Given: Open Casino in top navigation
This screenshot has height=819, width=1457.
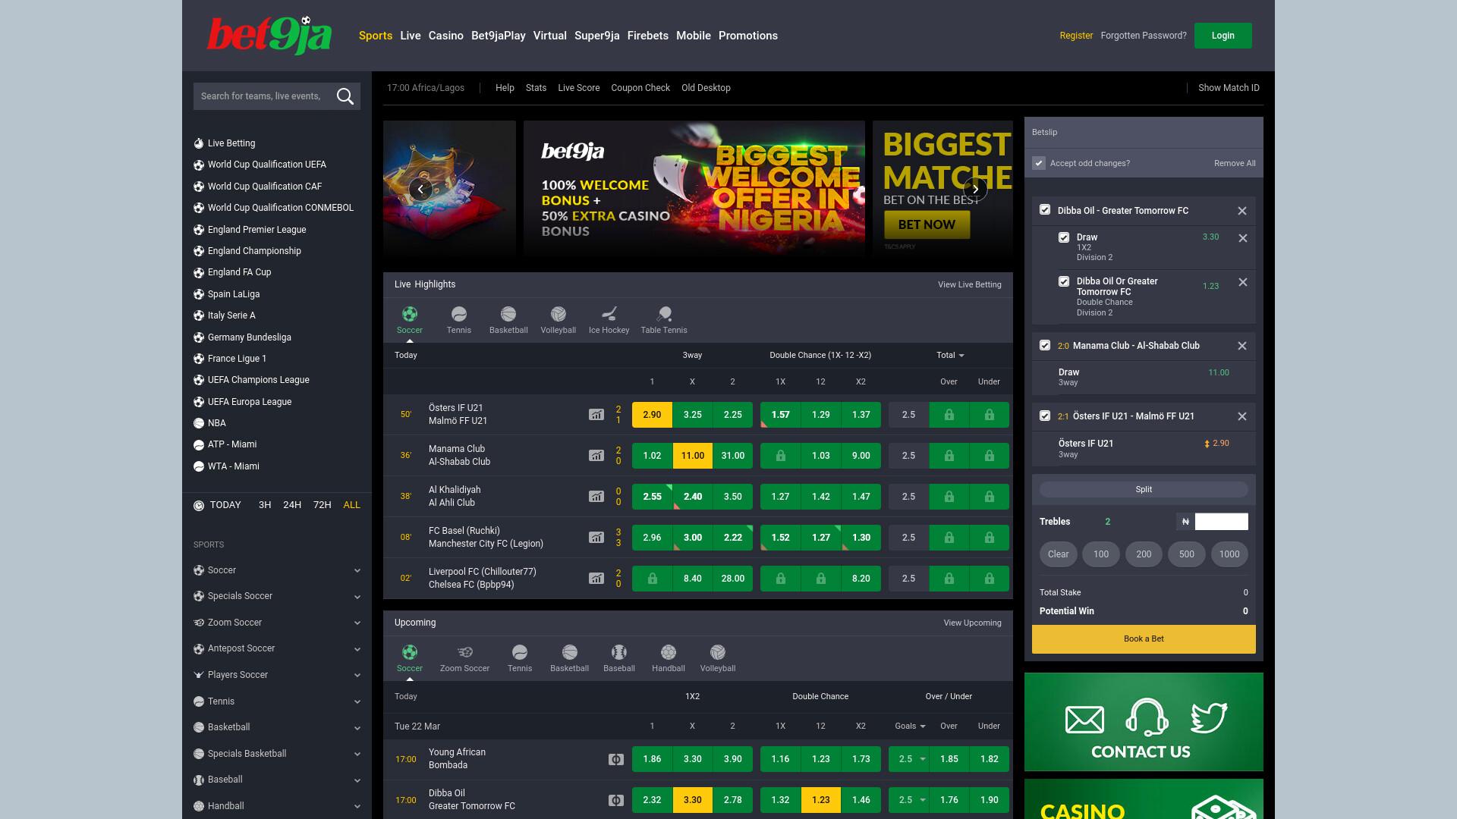Looking at the screenshot, I should pos(445,36).
